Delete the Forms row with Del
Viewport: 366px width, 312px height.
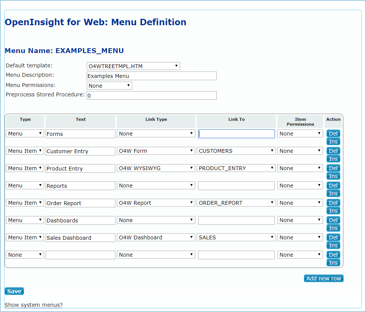[x=333, y=134]
